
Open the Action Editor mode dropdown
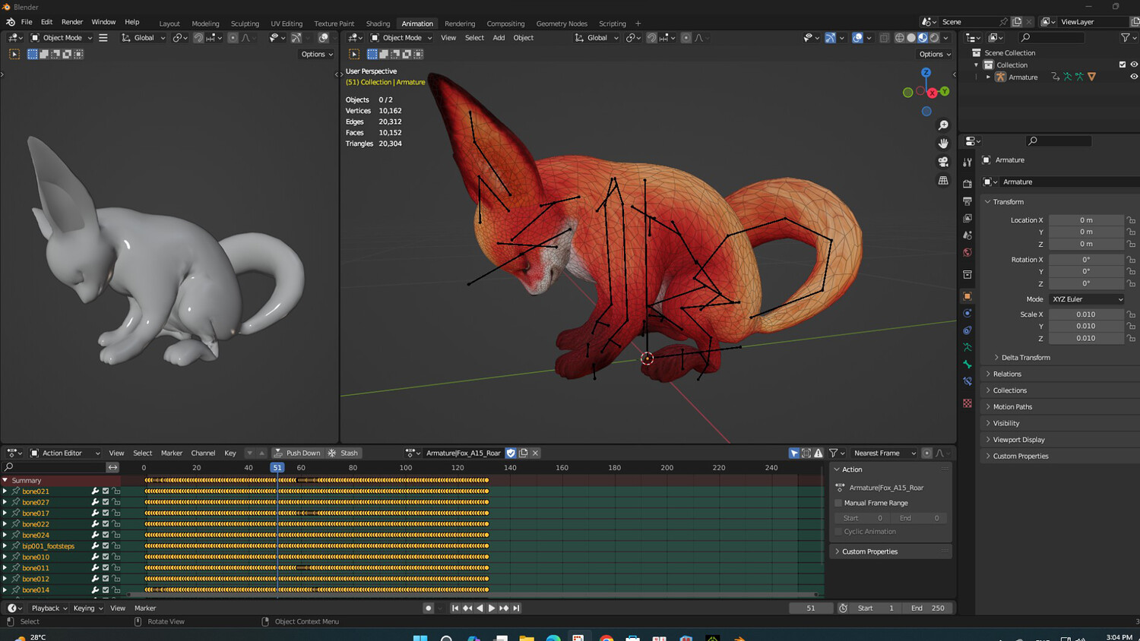pos(65,453)
